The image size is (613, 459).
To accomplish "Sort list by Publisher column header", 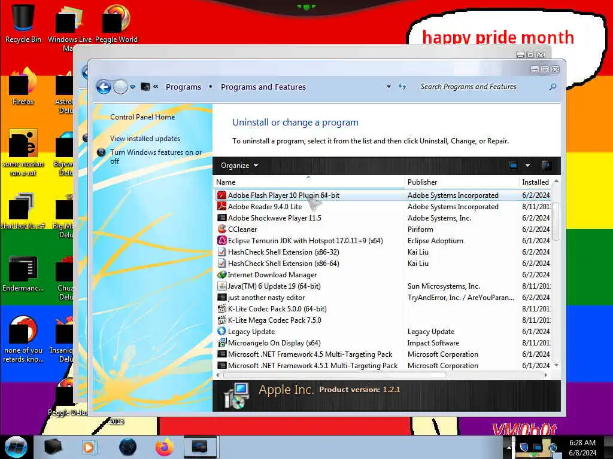I will [462, 182].
